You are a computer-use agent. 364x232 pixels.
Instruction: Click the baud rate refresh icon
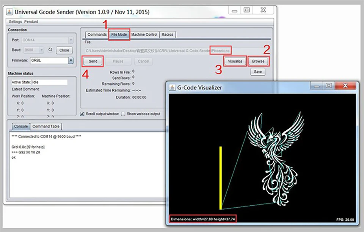click(50, 49)
